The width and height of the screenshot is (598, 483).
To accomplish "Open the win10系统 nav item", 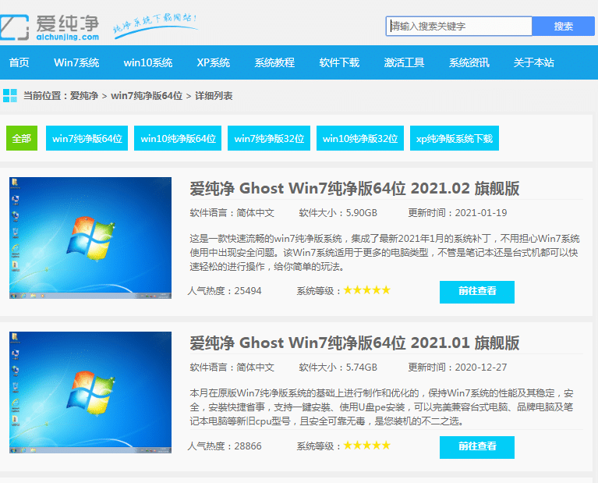I will (148, 62).
